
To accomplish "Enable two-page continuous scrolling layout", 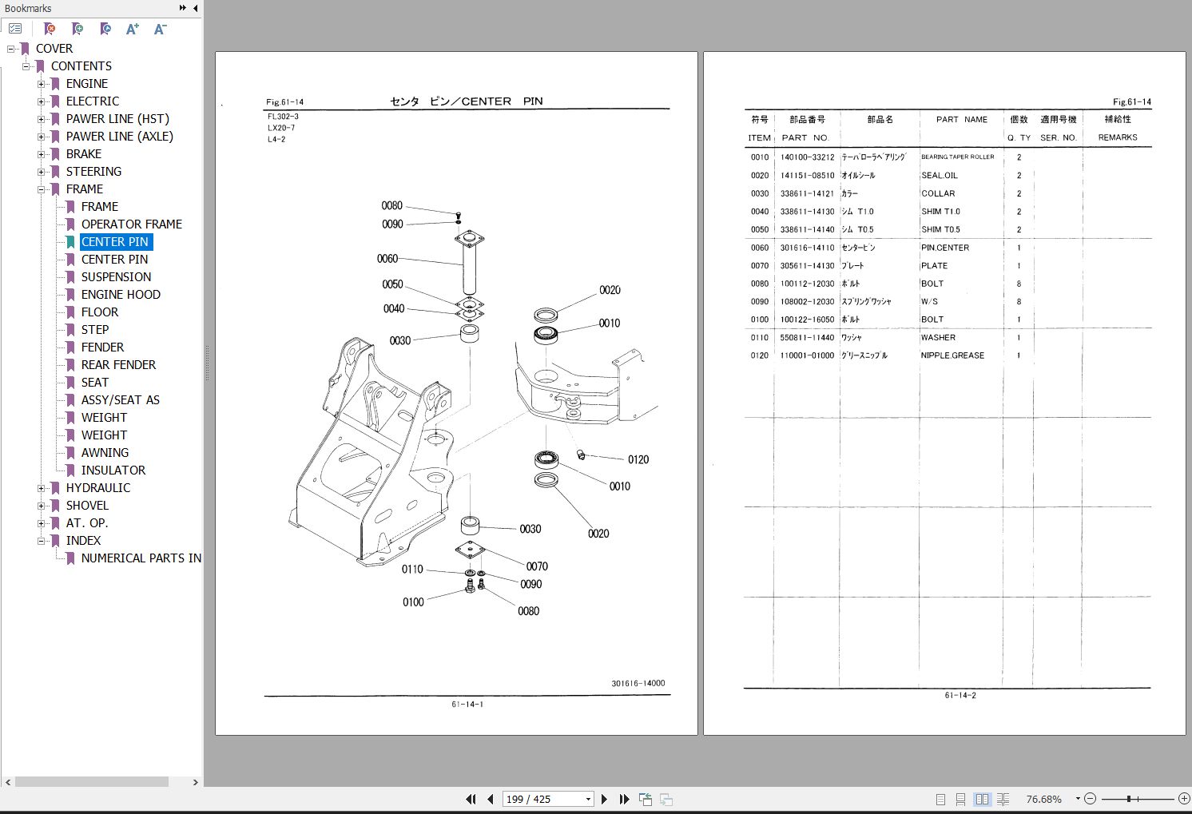I will pos(1003,799).
